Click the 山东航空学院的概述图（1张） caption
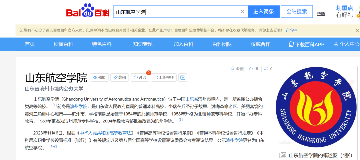Screen dimensions: 360x160 pyautogui.click(x=321, y=155)
